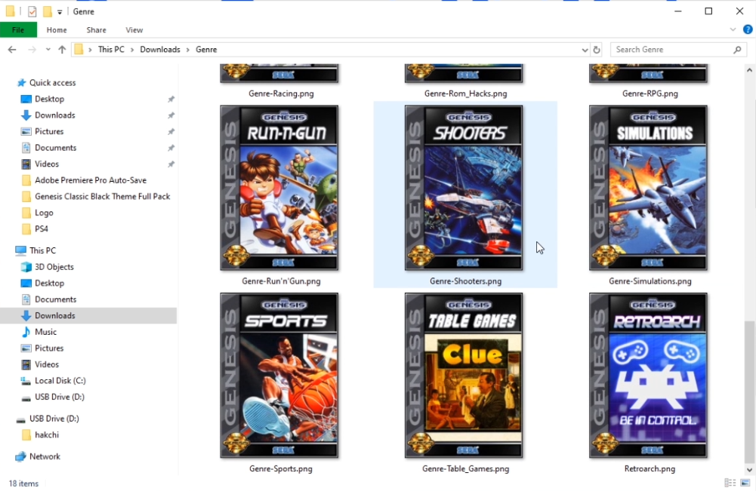The image size is (756, 491).
Task: Open the Genre-Shooters.png thumbnail
Action: tap(463, 188)
